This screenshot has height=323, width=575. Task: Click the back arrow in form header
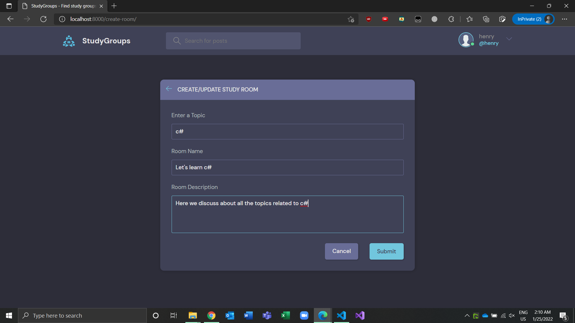click(x=169, y=89)
